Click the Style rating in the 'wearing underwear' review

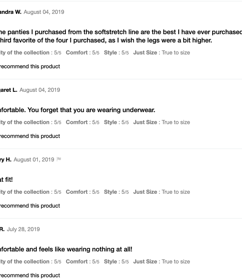coord(116,122)
